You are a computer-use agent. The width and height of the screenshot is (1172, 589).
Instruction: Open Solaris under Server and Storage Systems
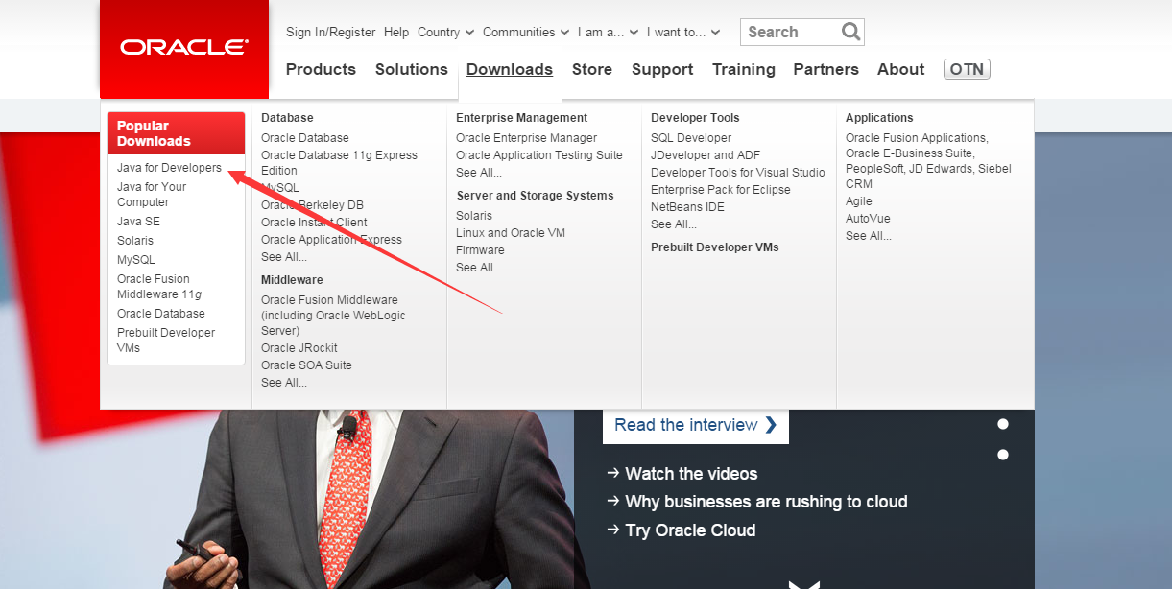coord(474,216)
